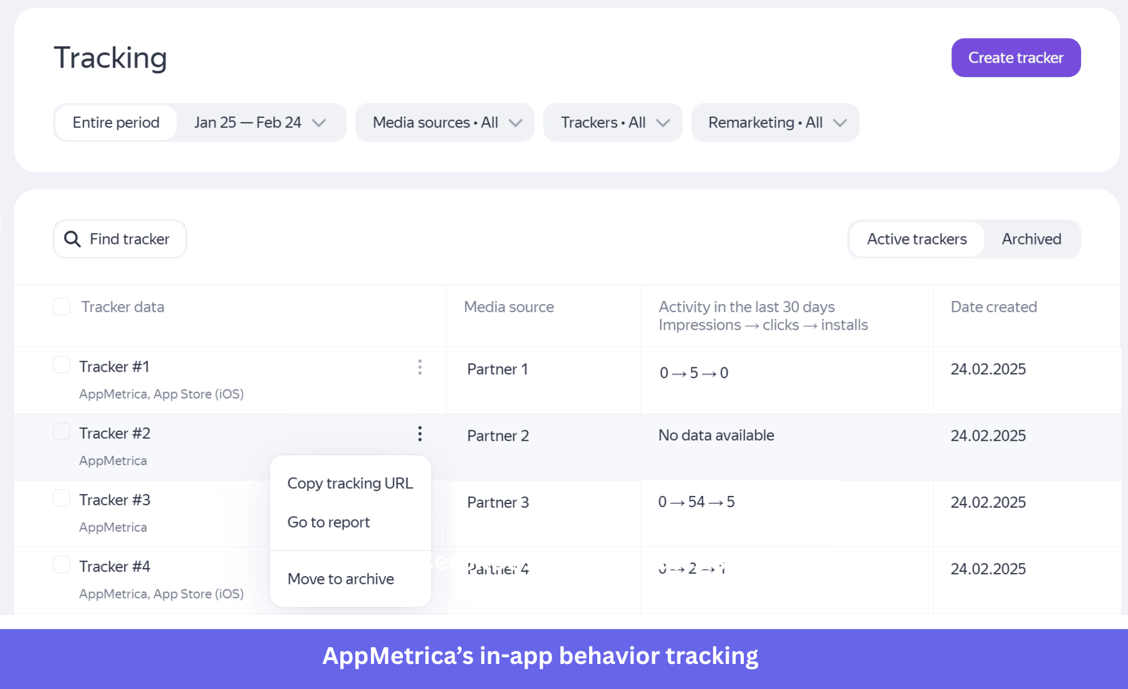Select Copy tracking URL from the menu
This screenshot has width=1128, height=689.
[x=350, y=483]
